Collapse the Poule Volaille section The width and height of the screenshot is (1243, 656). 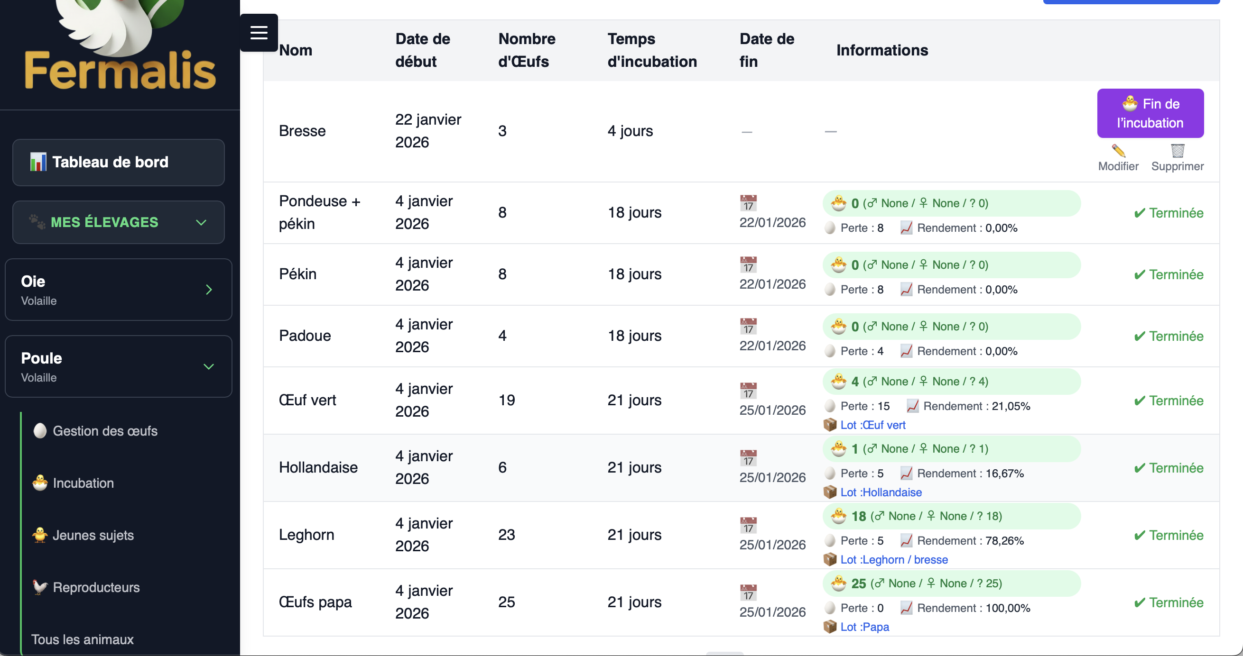[208, 366]
